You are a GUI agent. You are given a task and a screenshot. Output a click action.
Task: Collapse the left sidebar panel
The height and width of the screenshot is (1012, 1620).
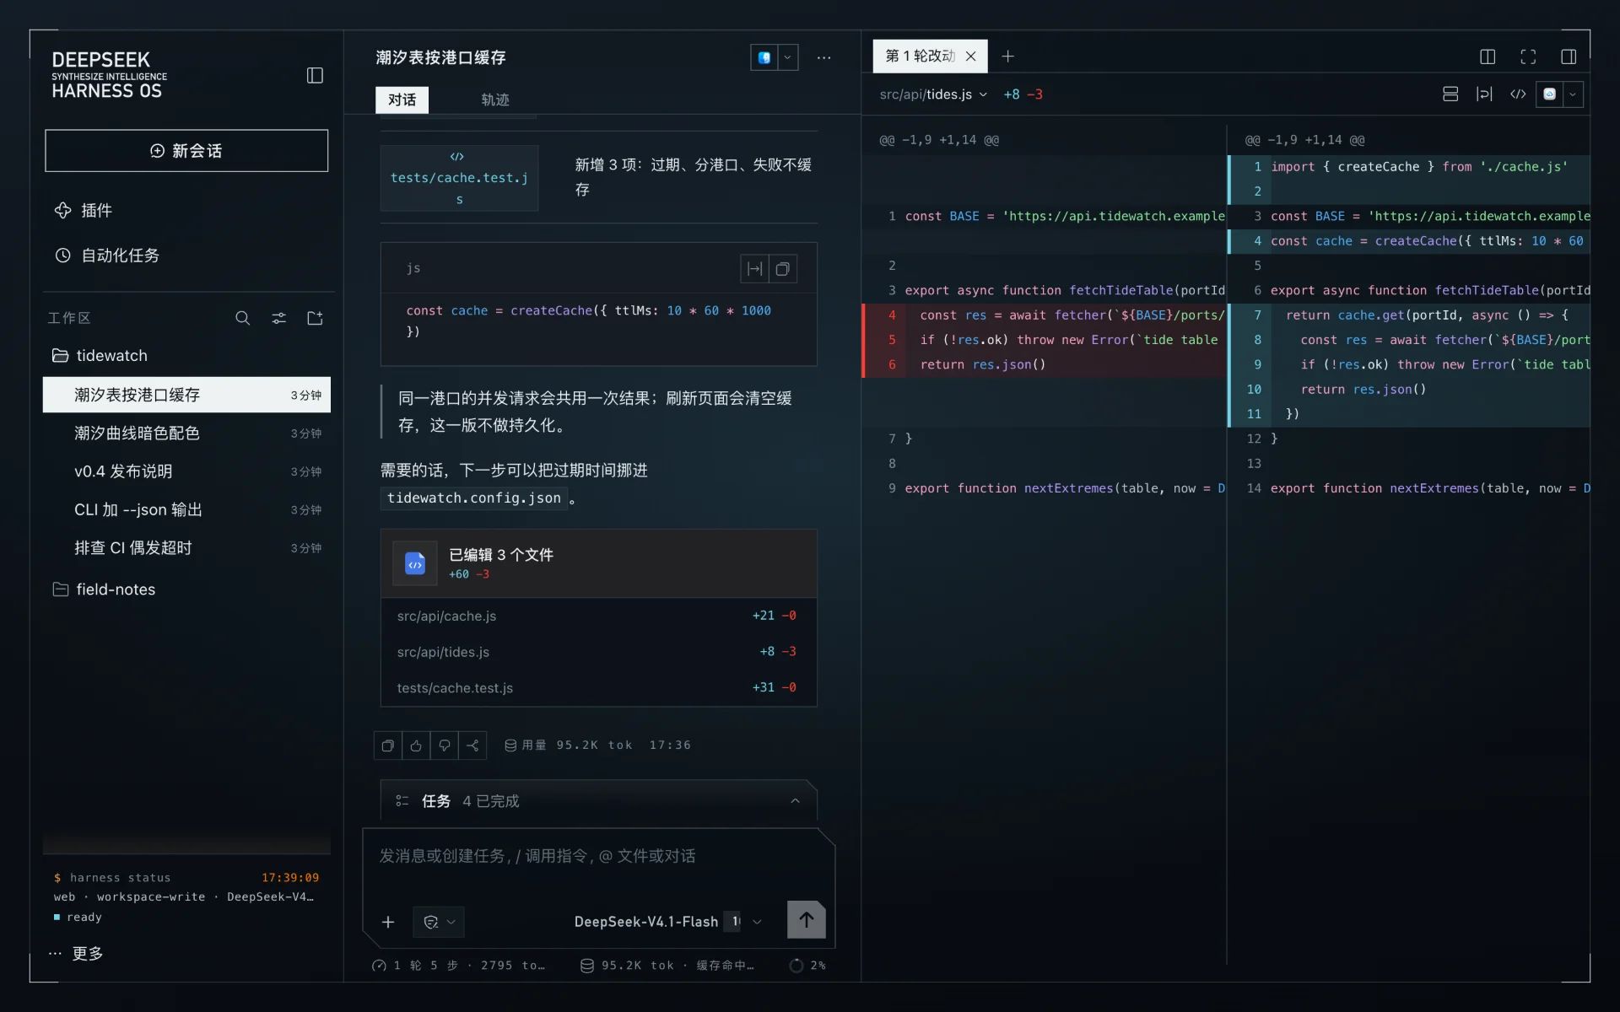pyautogui.click(x=315, y=76)
